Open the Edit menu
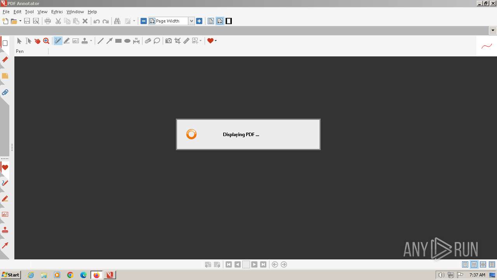Image resolution: width=497 pixels, height=280 pixels. [17, 12]
